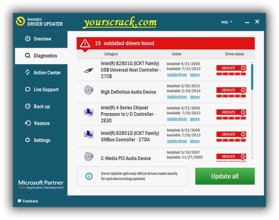This screenshot has height=220, width=279.
Task: Click speaker icon for High Definition Audio Device
Action: coord(88,90)
